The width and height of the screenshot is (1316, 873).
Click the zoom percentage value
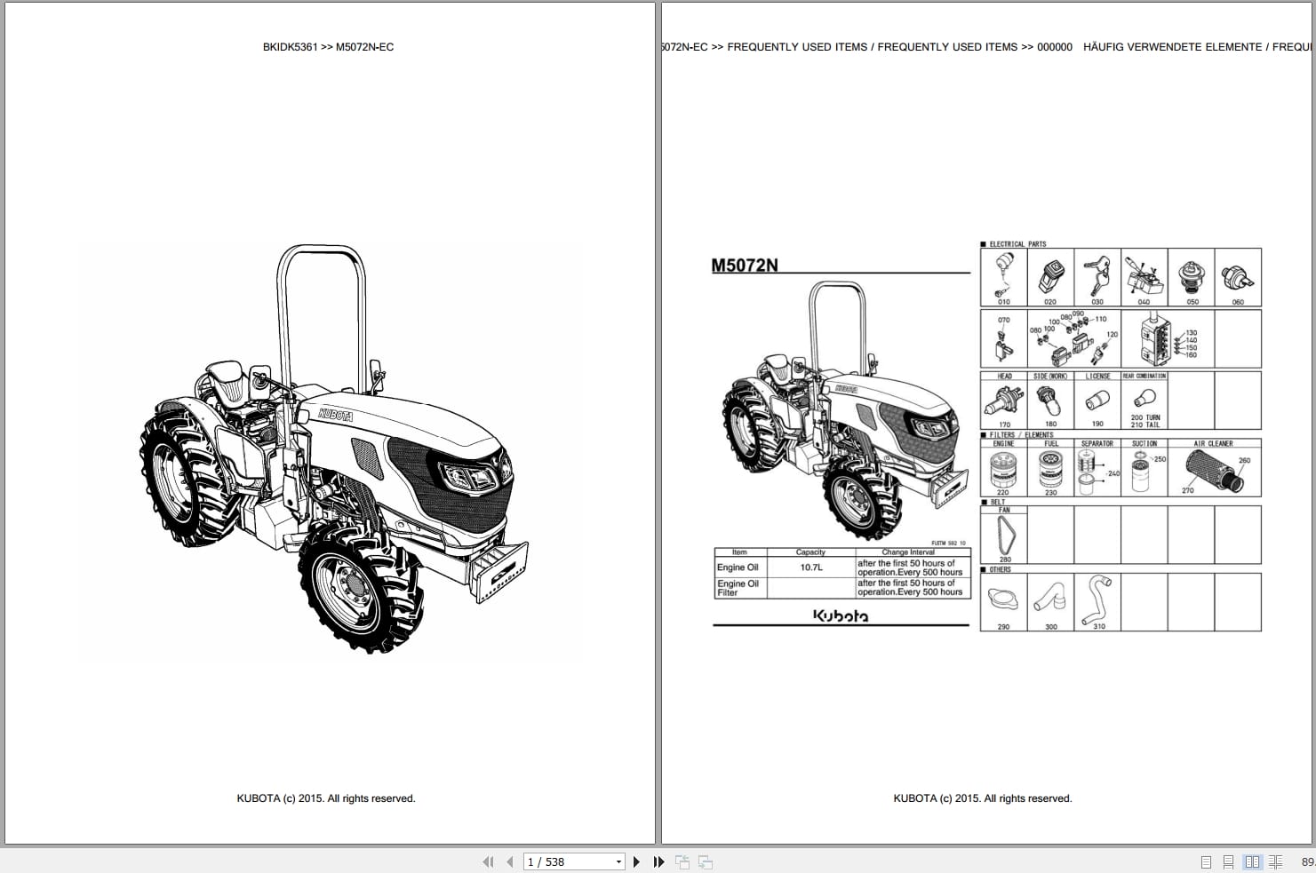point(1307,861)
